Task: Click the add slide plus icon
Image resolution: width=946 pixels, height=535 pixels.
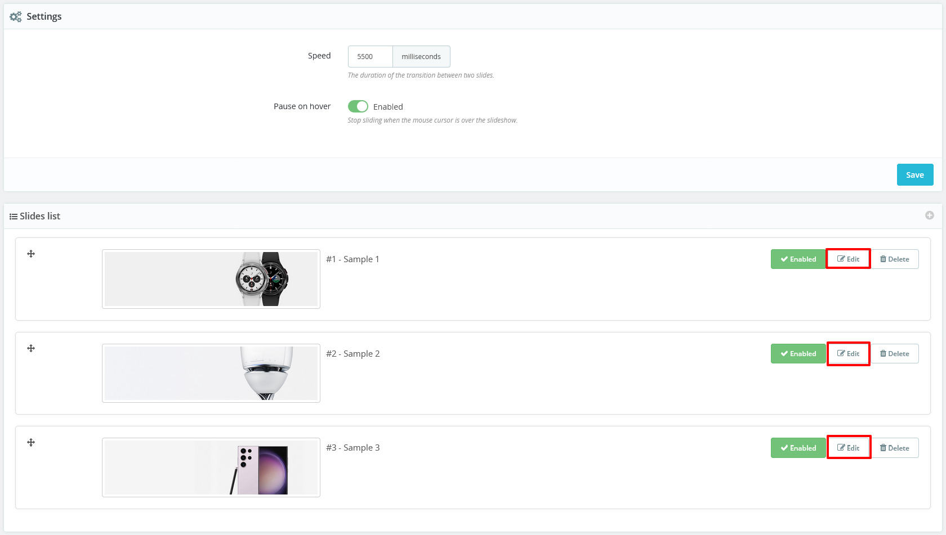Action: tap(930, 215)
